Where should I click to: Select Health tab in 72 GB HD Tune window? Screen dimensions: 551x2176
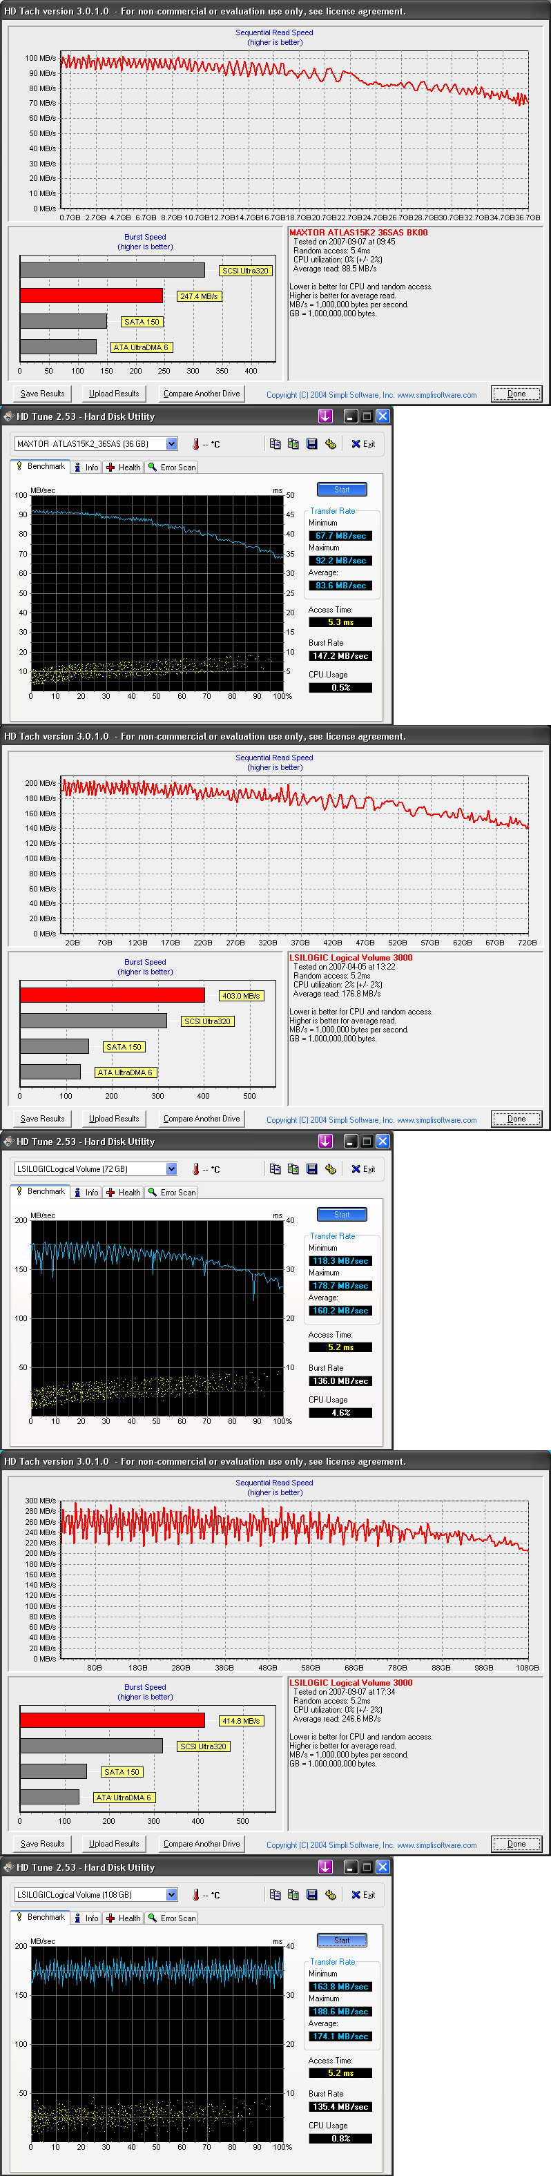pyautogui.click(x=124, y=1192)
